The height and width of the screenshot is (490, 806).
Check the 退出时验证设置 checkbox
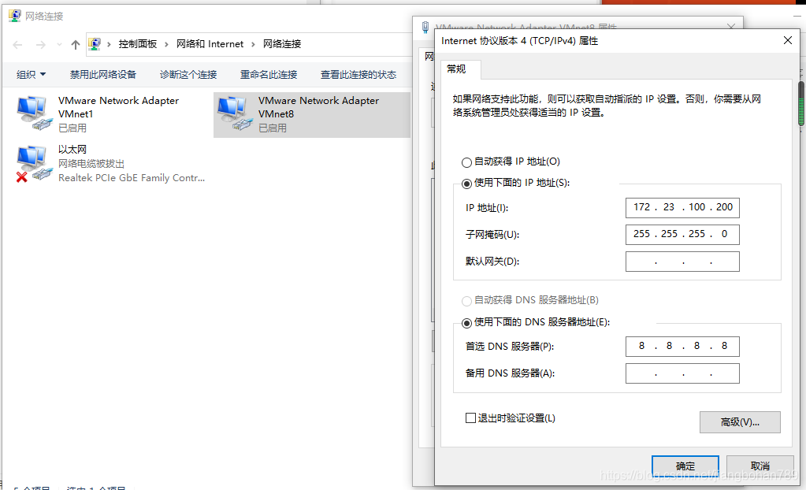(x=470, y=418)
